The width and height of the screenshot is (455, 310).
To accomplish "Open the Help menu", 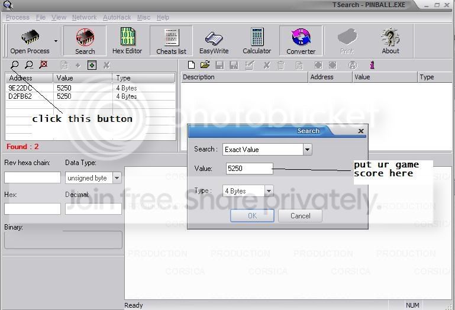I will tap(163, 17).
